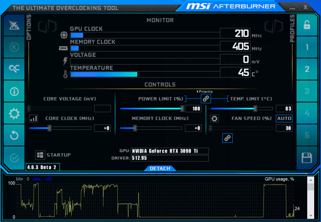Viewport: 321px width, 222px height.
Task: Select profile slot 5
Action: 307,135
